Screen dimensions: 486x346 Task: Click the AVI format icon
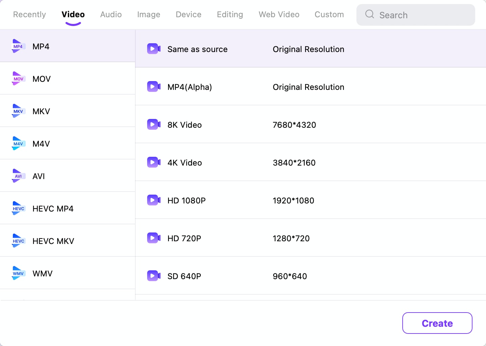click(x=18, y=176)
